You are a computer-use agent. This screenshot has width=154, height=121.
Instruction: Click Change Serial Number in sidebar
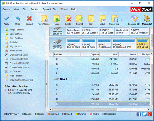20,67
